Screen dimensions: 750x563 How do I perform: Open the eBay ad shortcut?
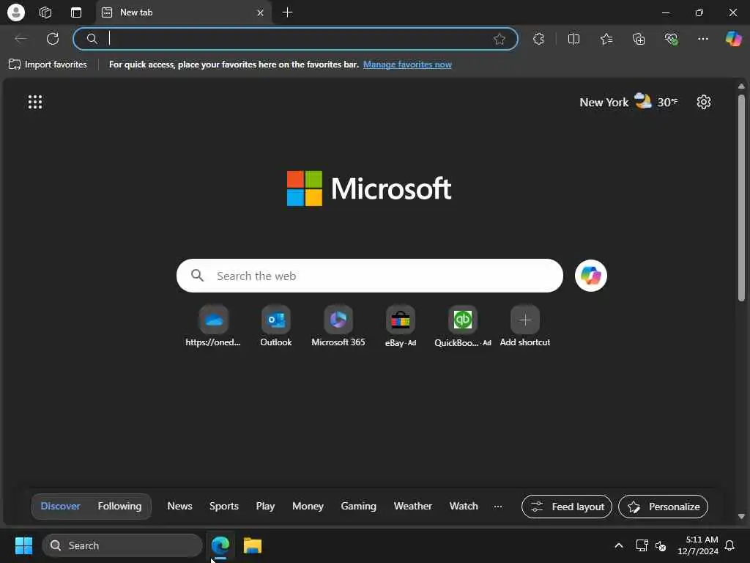click(x=401, y=326)
